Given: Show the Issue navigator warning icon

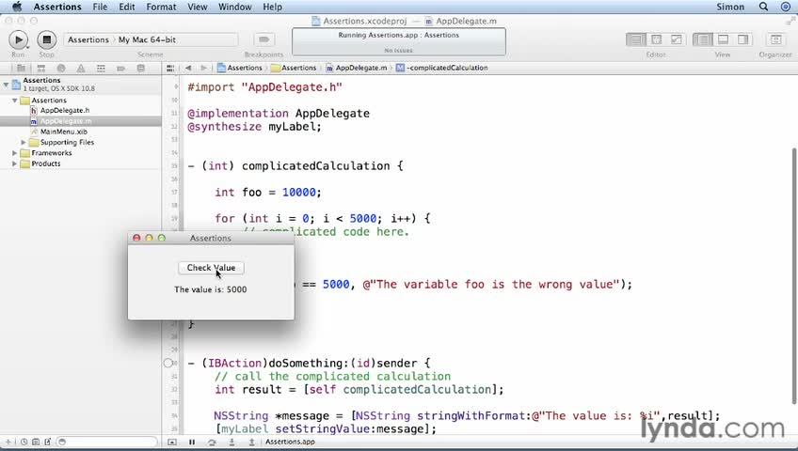Looking at the screenshot, I should tap(81, 68).
